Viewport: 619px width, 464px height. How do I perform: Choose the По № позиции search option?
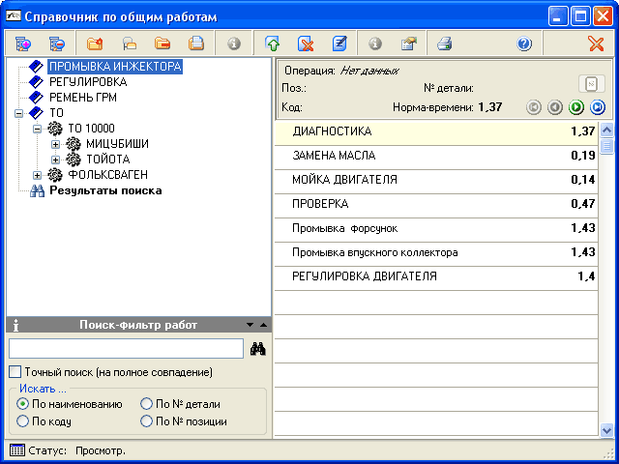pos(146,421)
